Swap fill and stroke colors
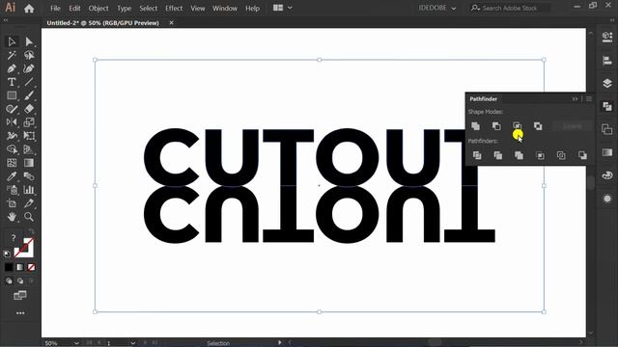618x347 pixels. click(31, 231)
